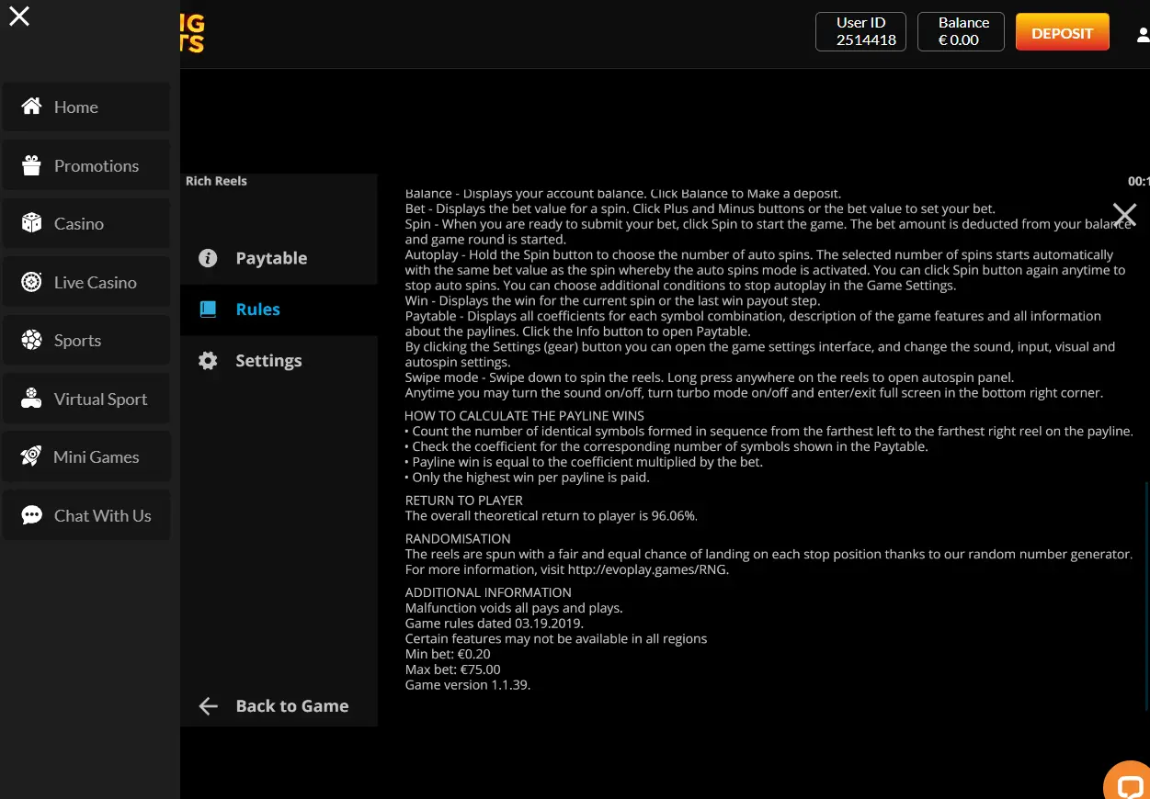The width and height of the screenshot is (1150, 799).
Task: Click the RETURN TO PLAYER heading
Action: click(x=464, y=501)
